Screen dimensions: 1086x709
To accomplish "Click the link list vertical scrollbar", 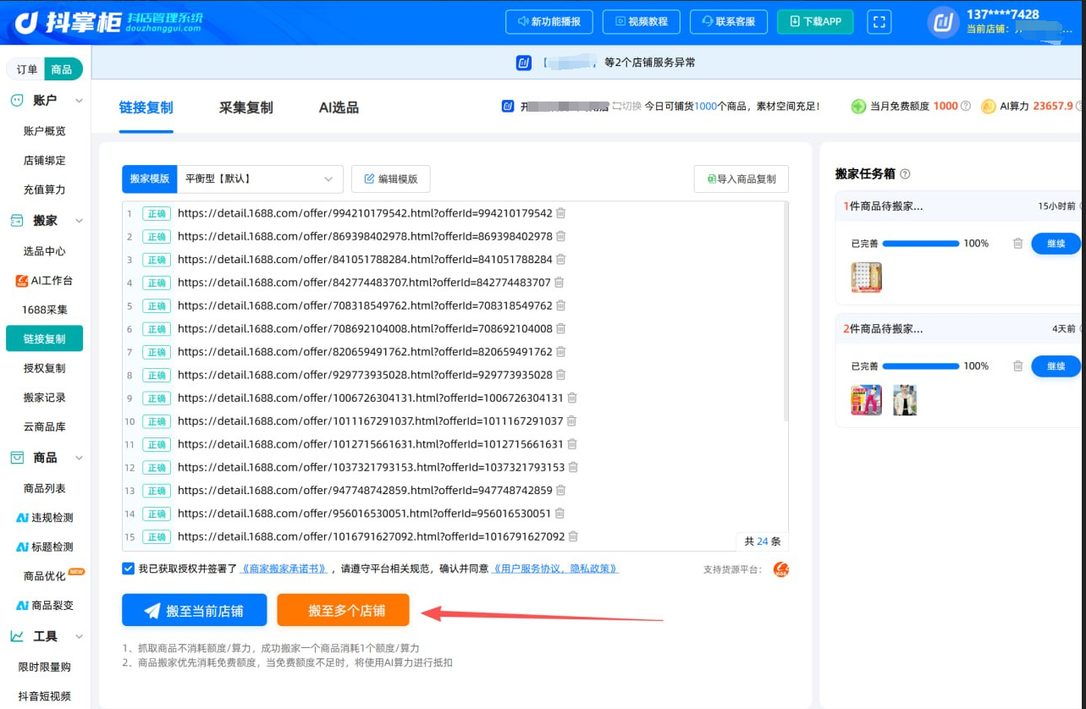I will point(786,313).
